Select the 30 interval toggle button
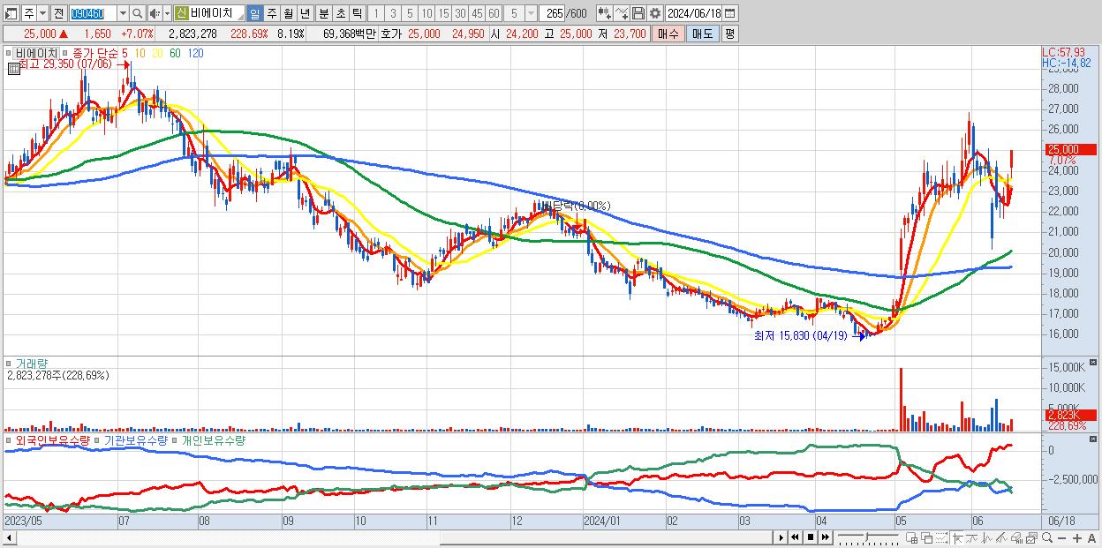 (x=460, y=14)
